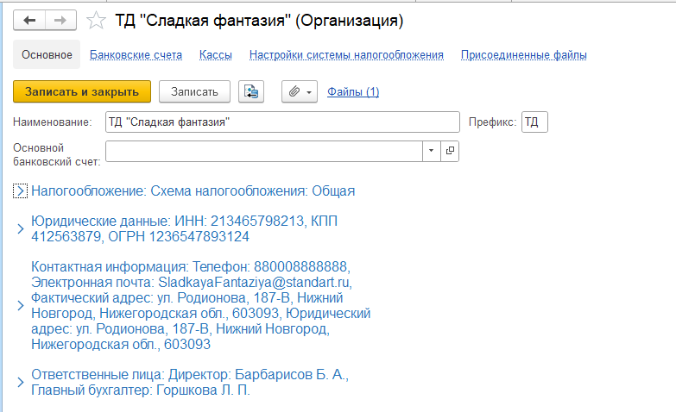Click the forward navigation arrow

60,20
